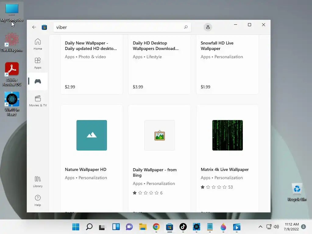Click Apps • Photo & video category text
The width and height of the screenshot is (312, 234).
(x=85, y=57)
